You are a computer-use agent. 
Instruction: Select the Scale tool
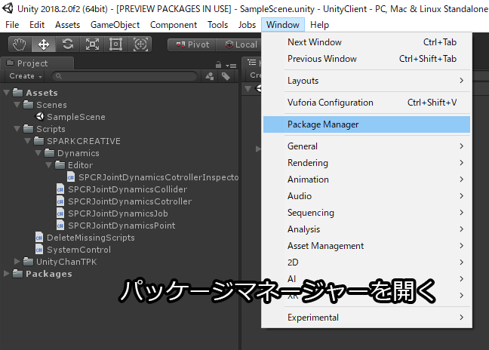[92, 45]
